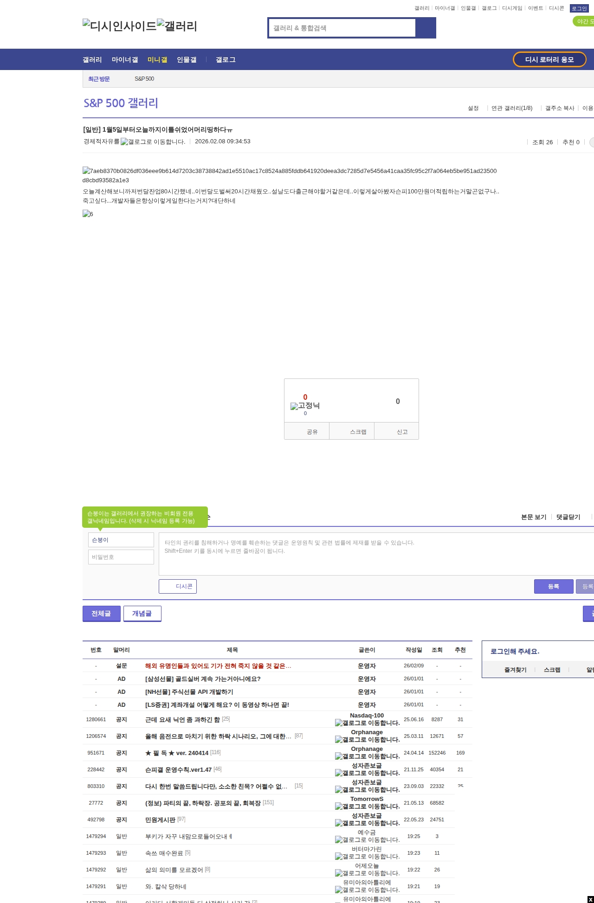The image size is (594, 903).
Task: Open post 와. 칼삭 당하네
Action: (x=166, y=886)
